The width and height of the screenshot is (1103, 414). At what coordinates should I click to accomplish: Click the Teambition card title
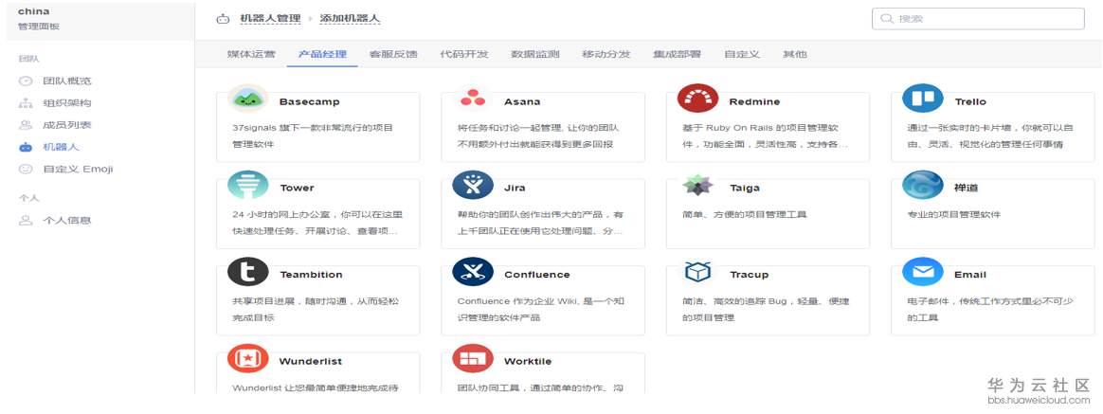pyautogui.click(x=312, y=275)
